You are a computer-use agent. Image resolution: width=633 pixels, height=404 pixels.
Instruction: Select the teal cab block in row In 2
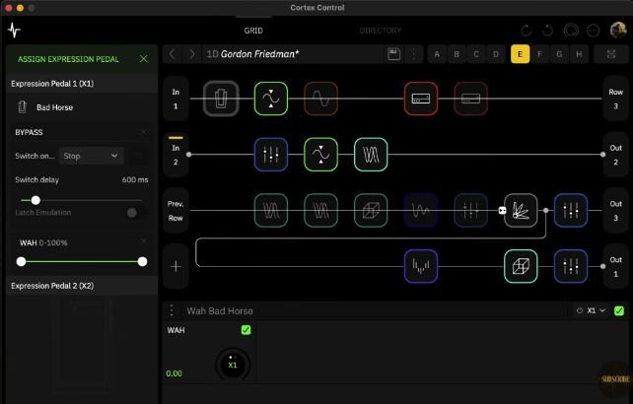(x=371, y=155)
